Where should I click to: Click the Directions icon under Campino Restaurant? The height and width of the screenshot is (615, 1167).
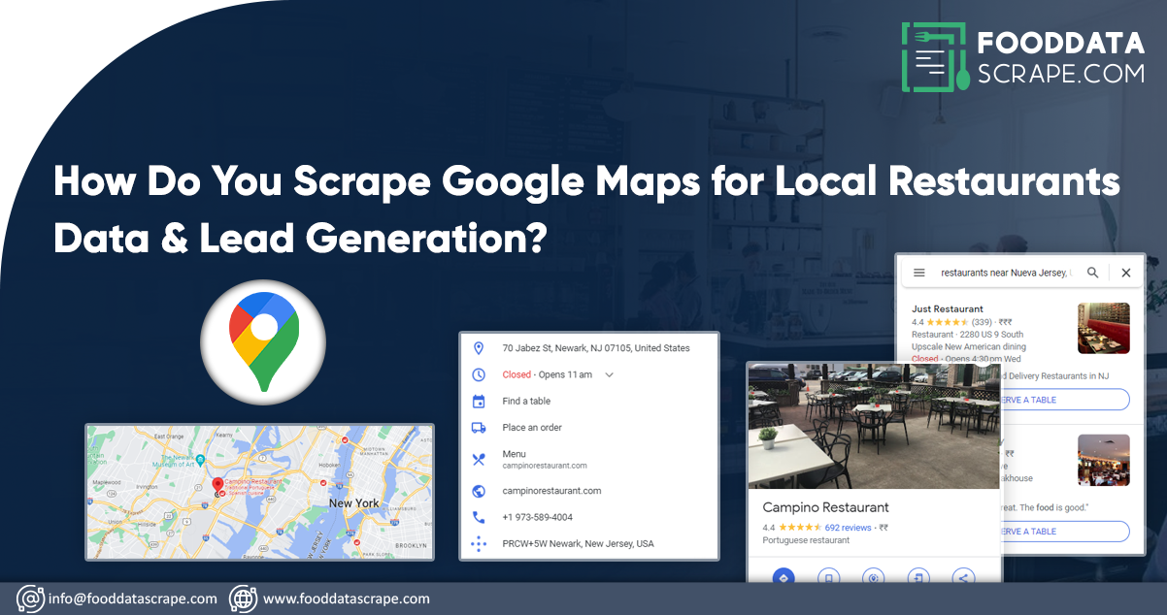(x=783, y=577)
